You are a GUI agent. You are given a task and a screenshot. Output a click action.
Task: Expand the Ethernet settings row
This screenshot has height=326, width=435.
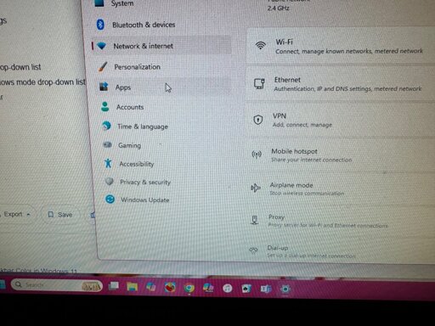click(x=341, y=84)
